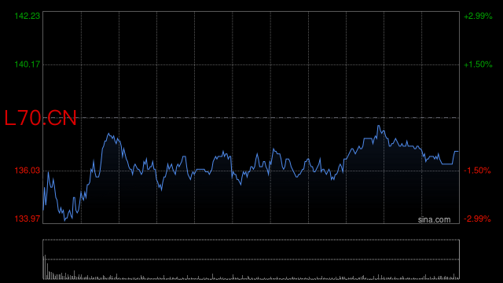Click the 133.97 bottom price label
This screenshot has height=283, width=503.
coord(28,219)
